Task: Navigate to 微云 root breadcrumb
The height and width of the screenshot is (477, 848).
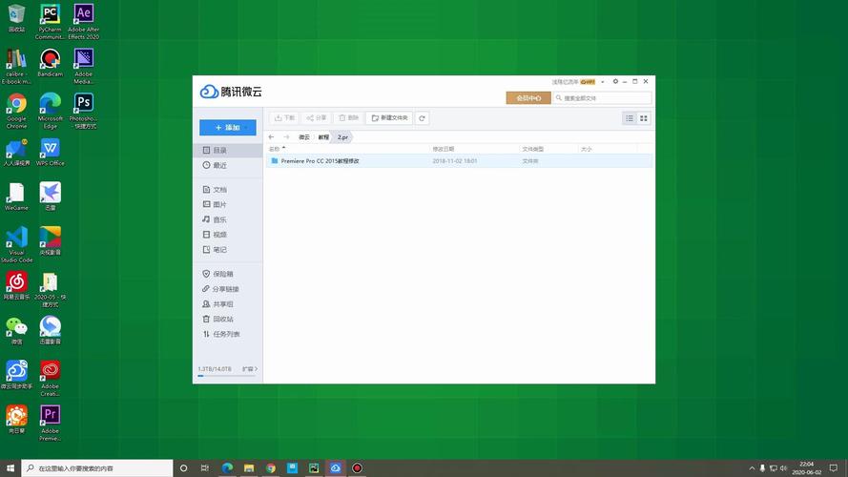Action: click(x=304, y=137)
